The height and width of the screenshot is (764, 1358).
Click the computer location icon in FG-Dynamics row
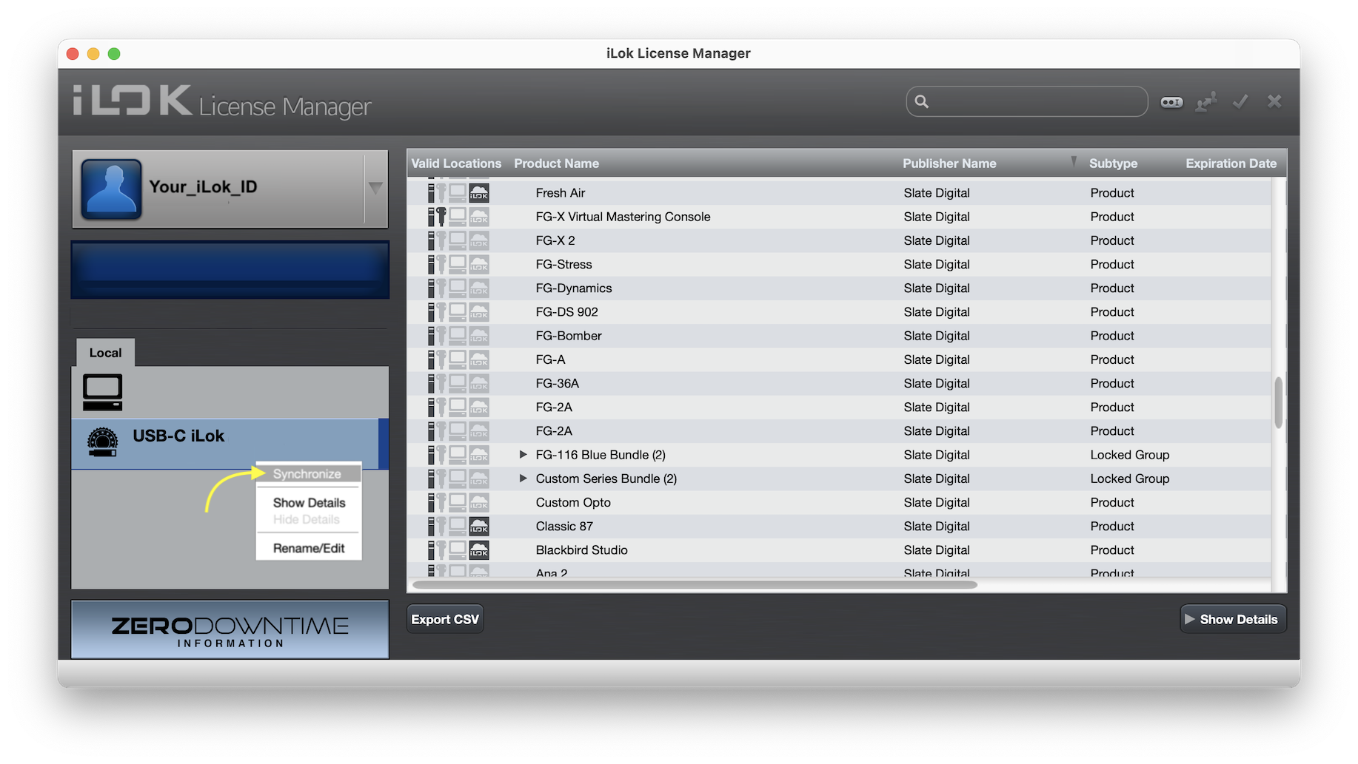click(458, 288)
